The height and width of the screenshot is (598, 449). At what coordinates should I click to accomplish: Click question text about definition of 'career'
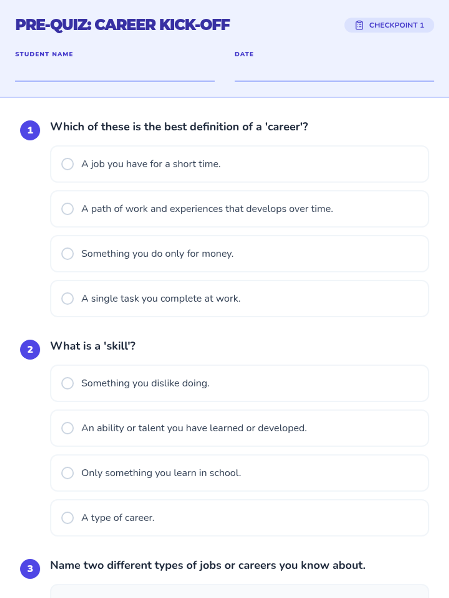[x=179, y=127]
